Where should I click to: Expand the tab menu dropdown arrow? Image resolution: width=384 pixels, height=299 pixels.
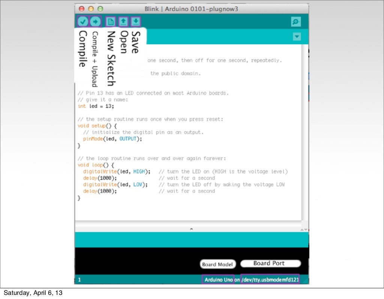point(297,37)
